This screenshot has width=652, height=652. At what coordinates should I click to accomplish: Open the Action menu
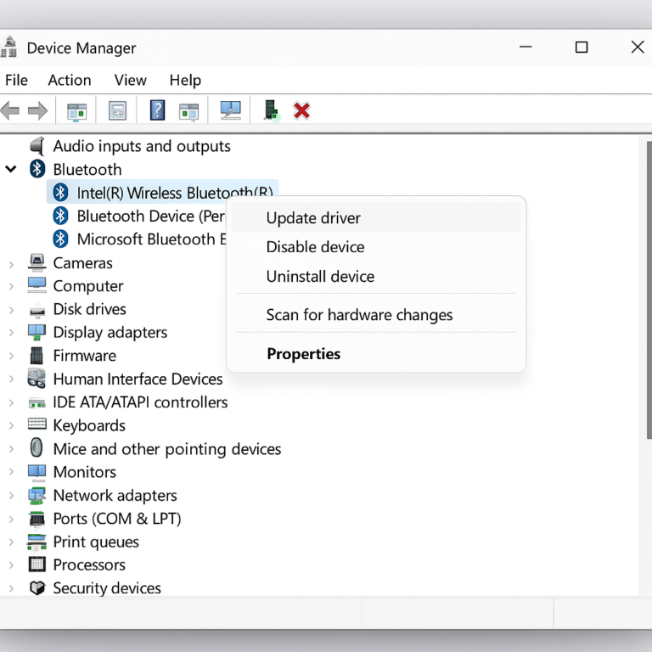coord(70,80)
